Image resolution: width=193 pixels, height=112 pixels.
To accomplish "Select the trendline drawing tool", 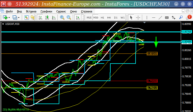I will 160,18.
